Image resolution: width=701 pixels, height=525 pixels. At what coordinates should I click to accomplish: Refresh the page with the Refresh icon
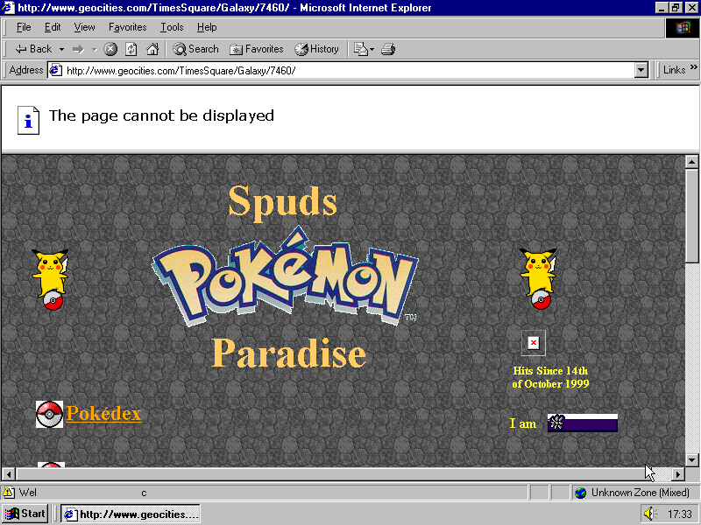point(131,49)
